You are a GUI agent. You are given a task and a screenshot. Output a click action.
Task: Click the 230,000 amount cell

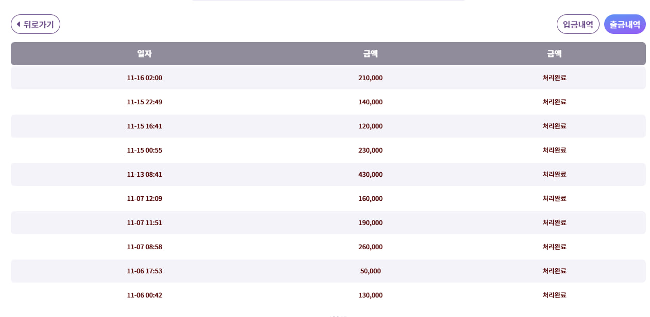point(370,151)
